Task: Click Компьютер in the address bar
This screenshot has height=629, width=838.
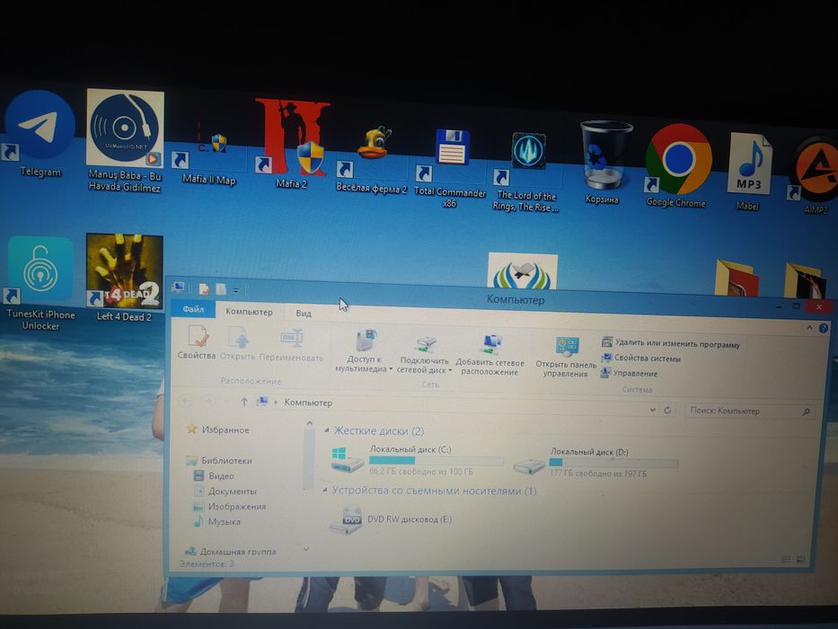Action: [308, 403]
